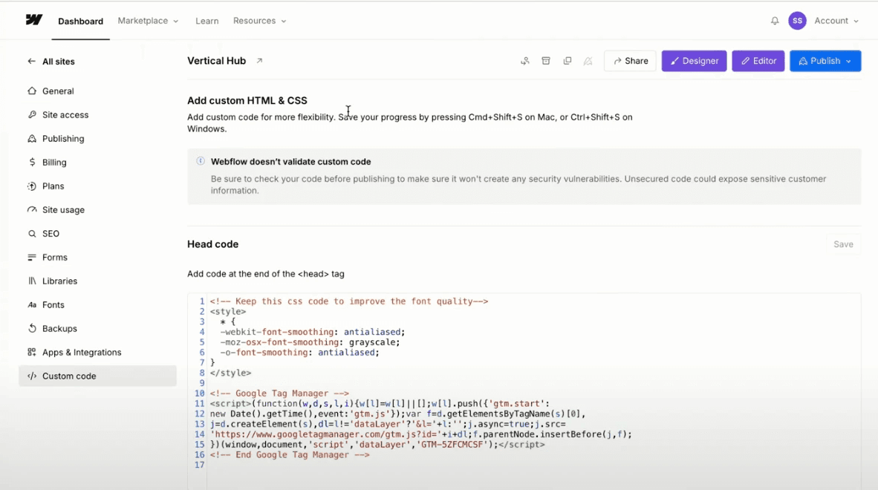Click the Share button
Image resolution: width=878 pixels, height=490 pixels.
click(x=630, y=61)
